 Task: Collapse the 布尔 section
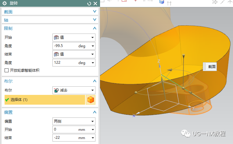[x=95, y=81]
